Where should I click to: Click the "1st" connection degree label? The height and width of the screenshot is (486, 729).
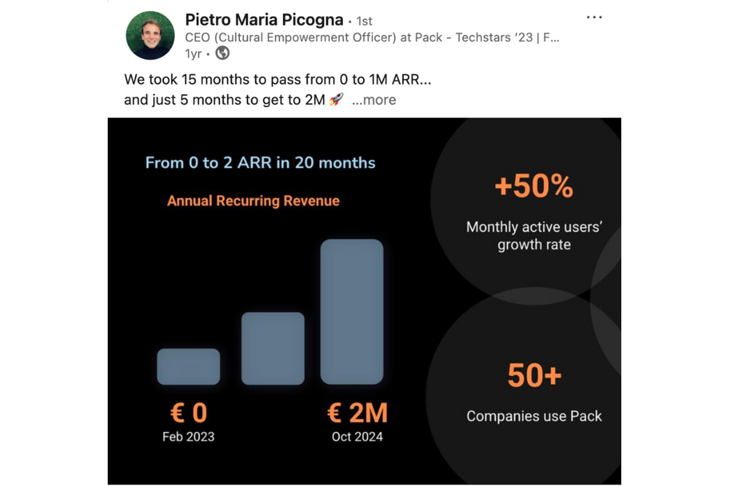coord(364,20)
